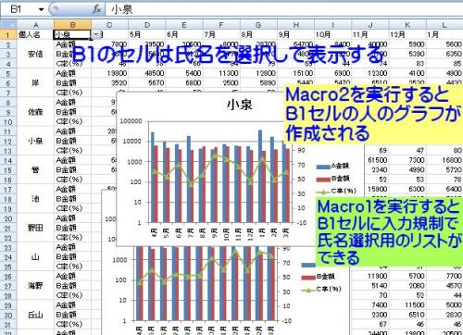Select the name cell 菅

35,170
